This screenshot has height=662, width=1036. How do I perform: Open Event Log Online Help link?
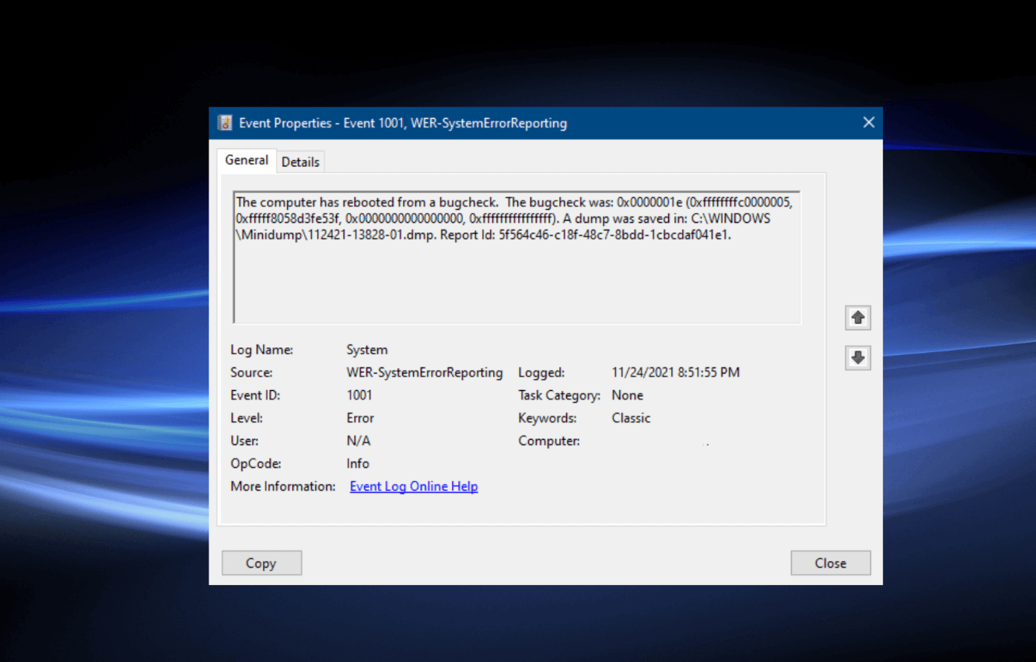click(414, 486)
